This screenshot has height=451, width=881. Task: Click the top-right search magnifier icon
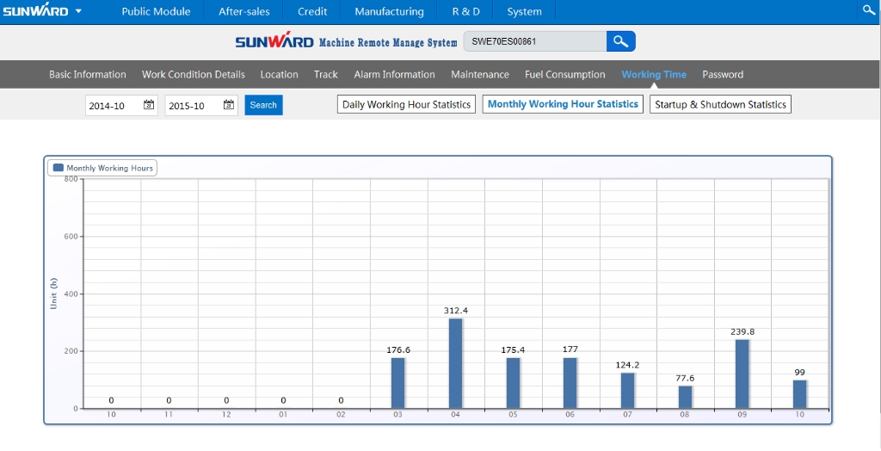click(868, 10)
